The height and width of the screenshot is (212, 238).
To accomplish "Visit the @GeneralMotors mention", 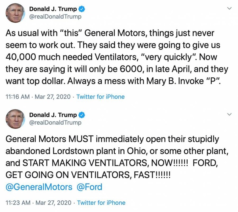I will click(x=39, y=187).
